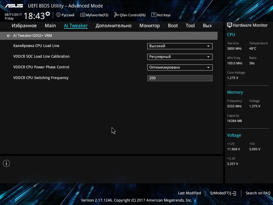Click the APU Freq value 100.0 MHz

[x=235, y=63]
